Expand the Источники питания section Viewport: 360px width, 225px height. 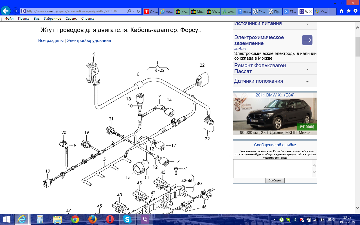(x=307, y=24)
